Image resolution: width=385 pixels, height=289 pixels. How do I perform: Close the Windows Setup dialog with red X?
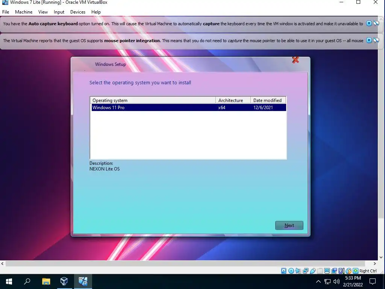click(x=296, y=60)
